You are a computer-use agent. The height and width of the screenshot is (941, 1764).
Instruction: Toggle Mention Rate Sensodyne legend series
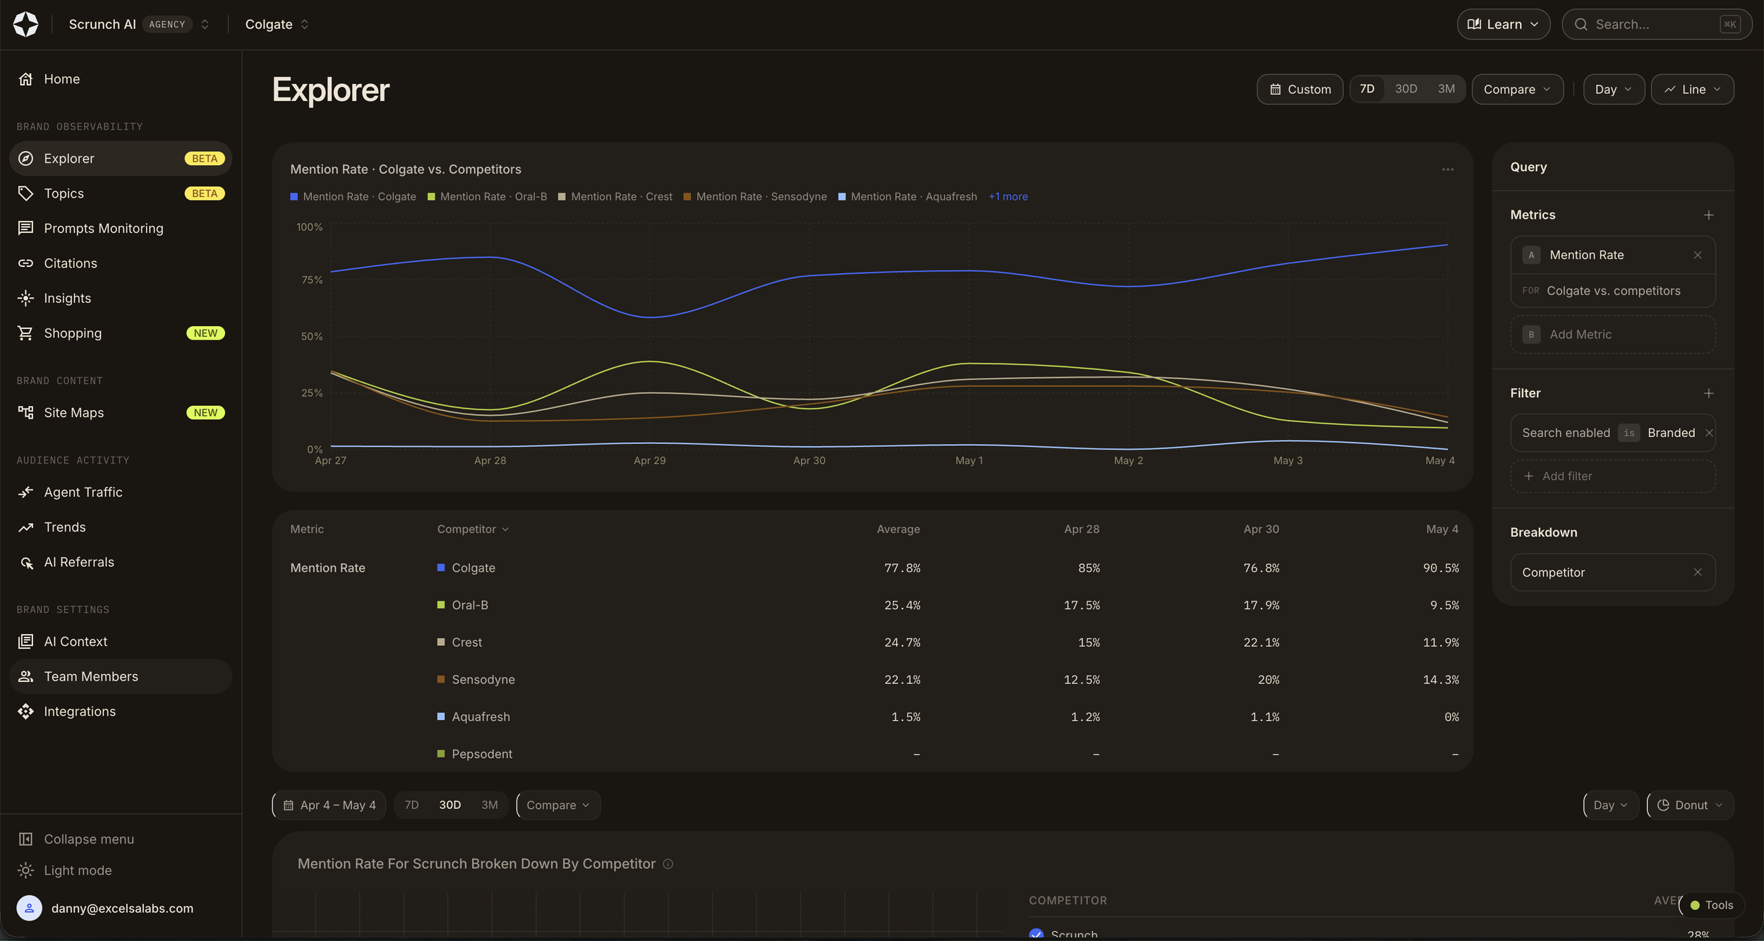click(755, 197)
